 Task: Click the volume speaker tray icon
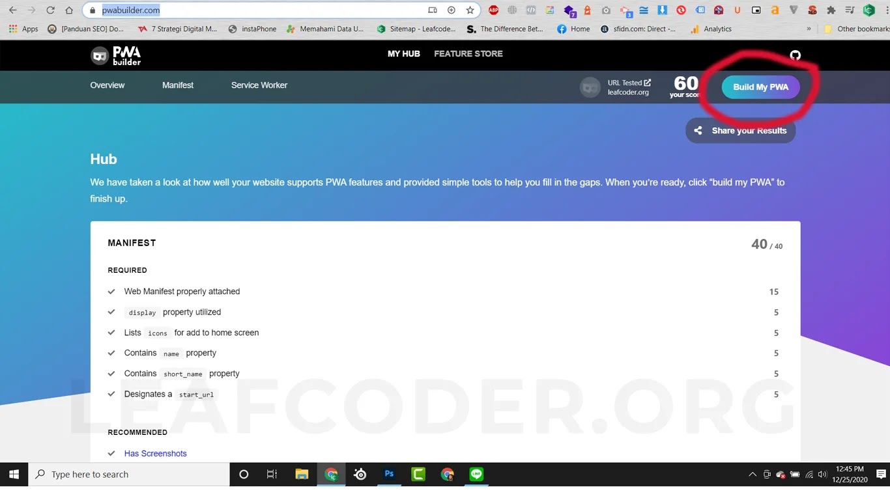[822, 475]
